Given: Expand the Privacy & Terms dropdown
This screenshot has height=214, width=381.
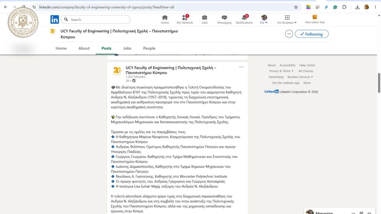Looking at the screenshot, I should 281,71.
